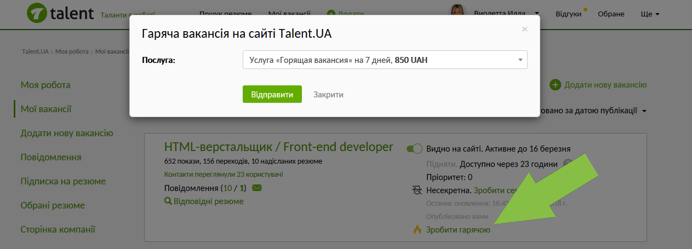
Task: Open the HTML-верстальщик / Front-end developer vacancy
Action: click(x=279, y=147)
